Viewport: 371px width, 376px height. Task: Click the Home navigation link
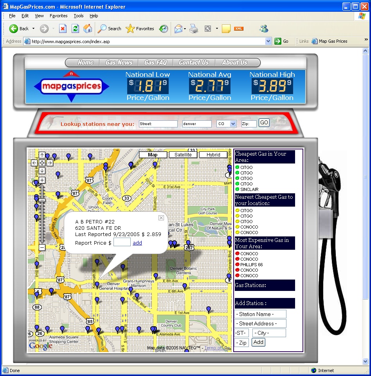click(x=85, y=63)
